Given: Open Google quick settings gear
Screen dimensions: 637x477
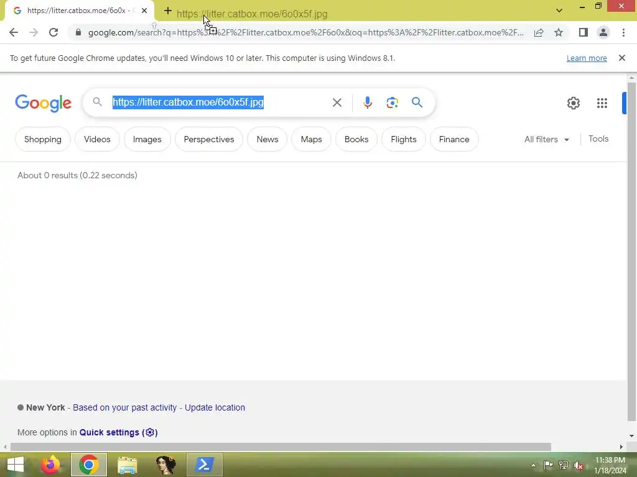Looking at the screenshot, I should [573, 103].
